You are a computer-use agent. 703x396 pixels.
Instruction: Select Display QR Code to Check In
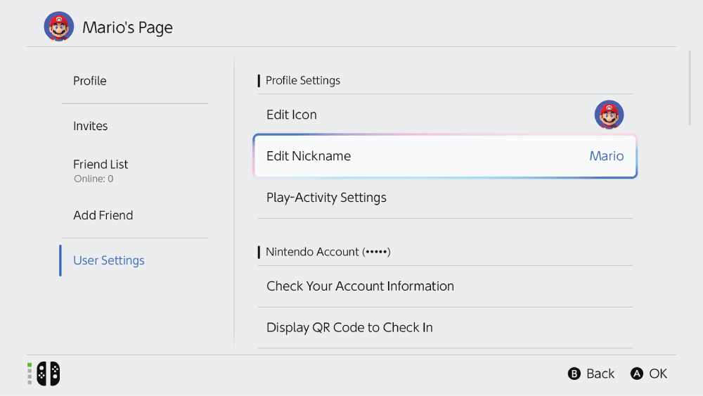point(349,328)
